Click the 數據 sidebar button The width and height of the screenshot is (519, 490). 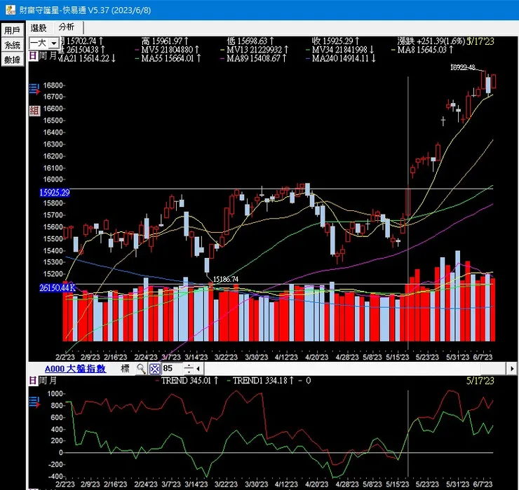(13, 60)
